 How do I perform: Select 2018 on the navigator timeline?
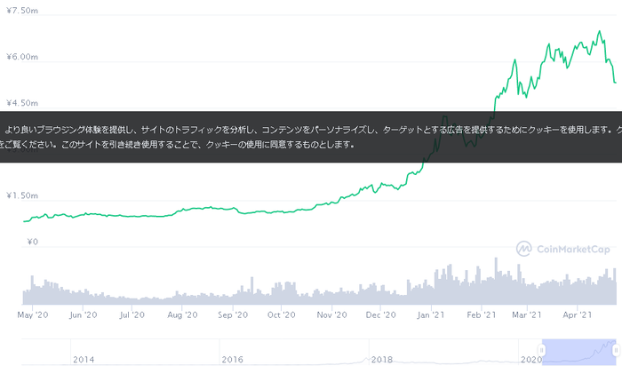tap(382, 360)
